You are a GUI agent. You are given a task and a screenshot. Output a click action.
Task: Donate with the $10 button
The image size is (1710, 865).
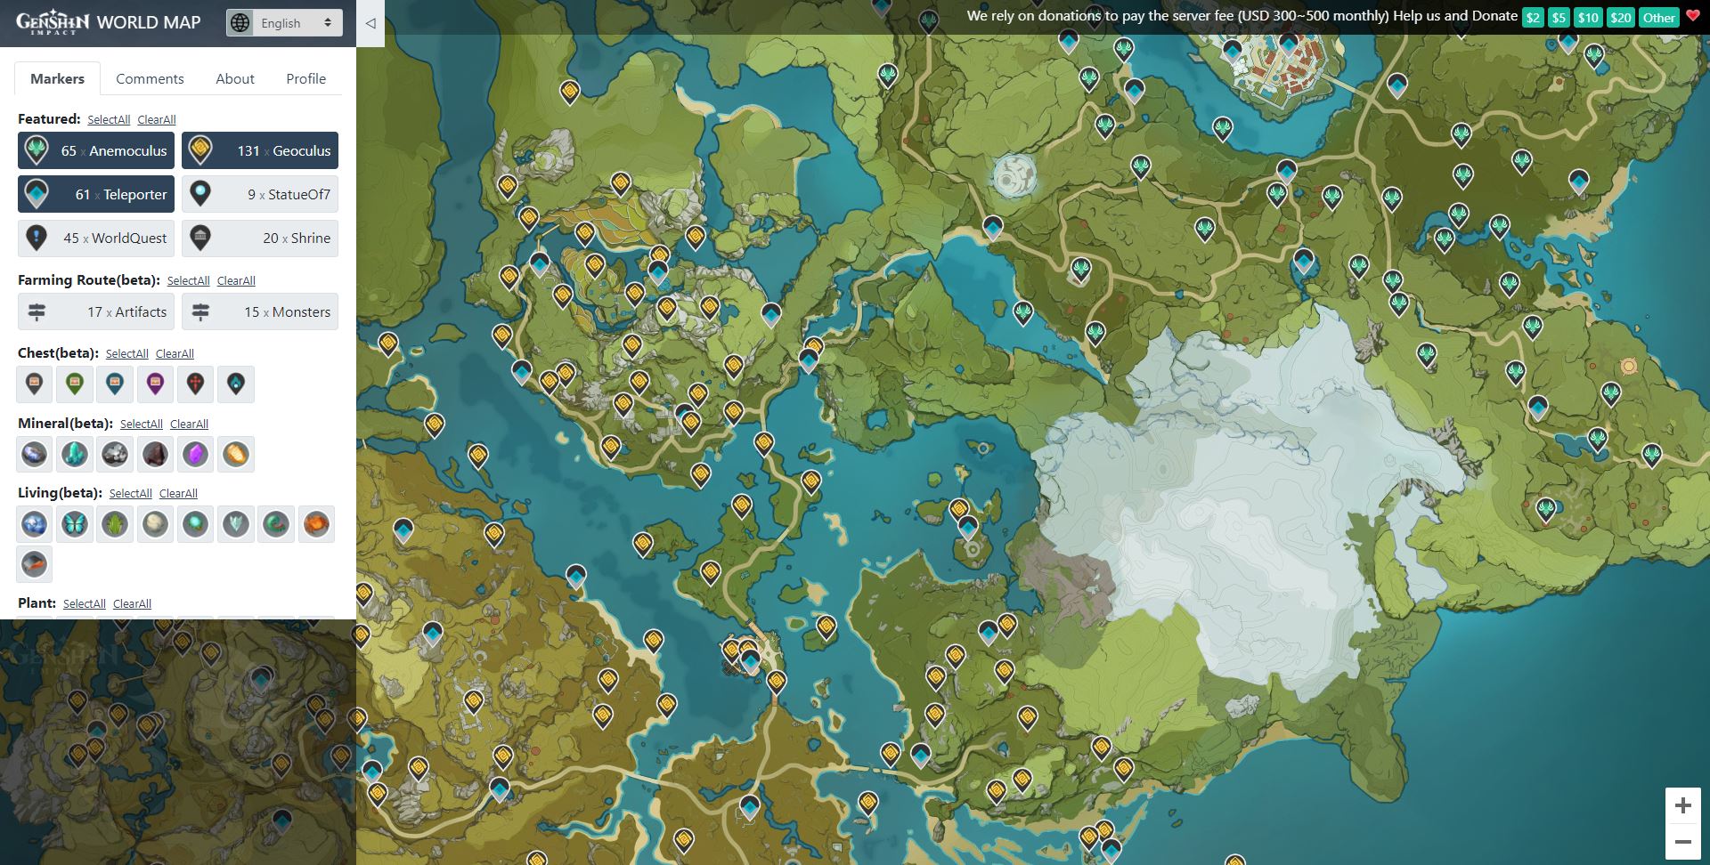point(1588,18)
